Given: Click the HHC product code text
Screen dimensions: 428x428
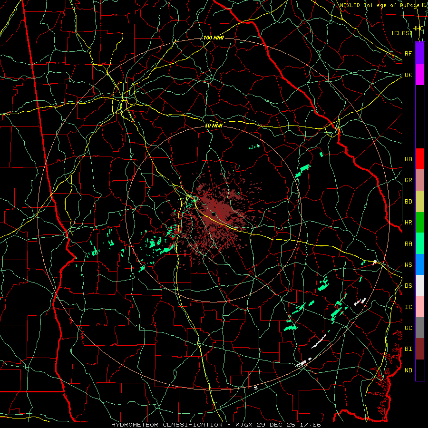Looking at the screenshot, I should point(418,29).
